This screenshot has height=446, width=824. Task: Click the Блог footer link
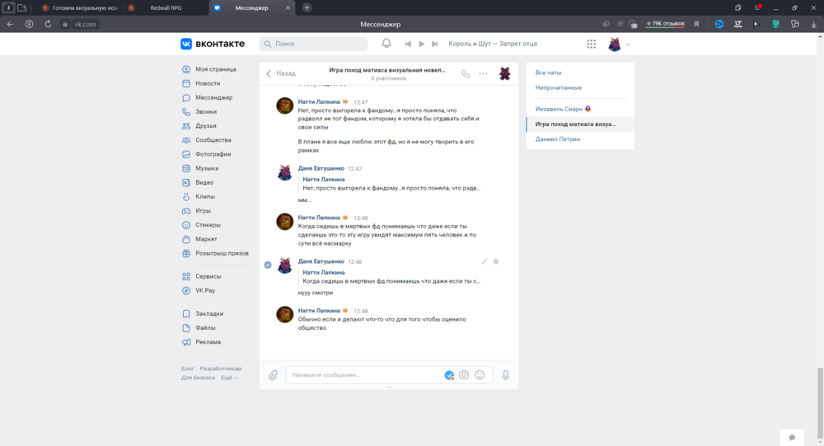[188, 369]
